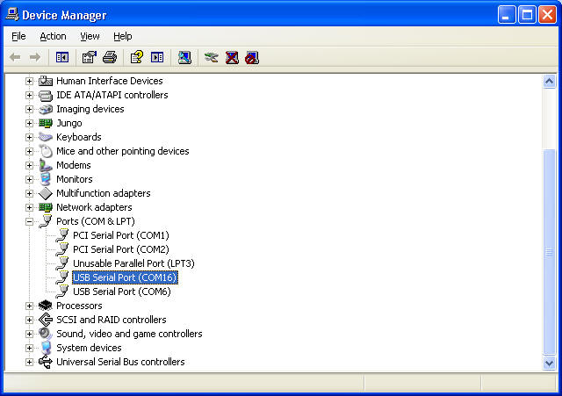Expand the Universal Serial Bus controllers node

tap(29, 363)
